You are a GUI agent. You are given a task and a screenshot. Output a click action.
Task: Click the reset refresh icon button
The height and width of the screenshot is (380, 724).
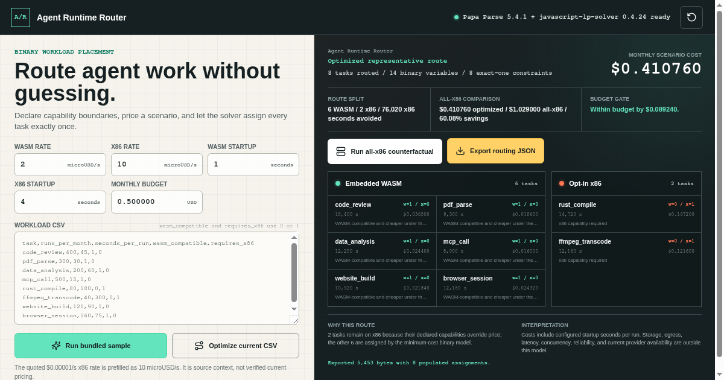point(691,17)
